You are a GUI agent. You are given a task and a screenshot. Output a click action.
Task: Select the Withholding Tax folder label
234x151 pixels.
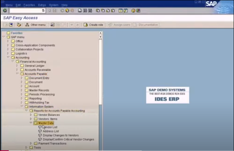tap(39, 102)
